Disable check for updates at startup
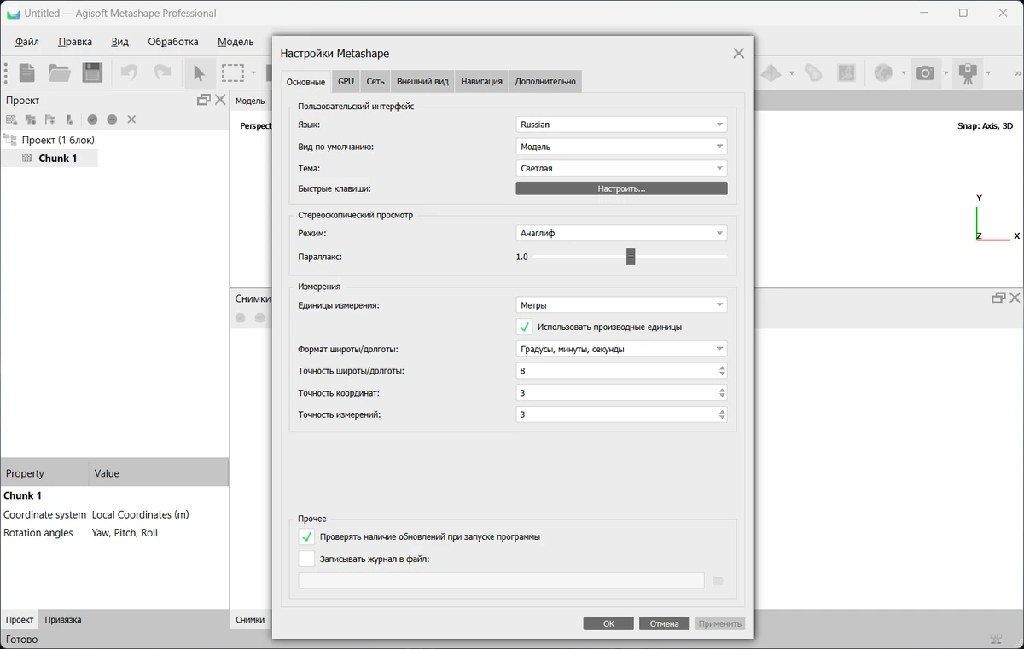 [306, 536]
